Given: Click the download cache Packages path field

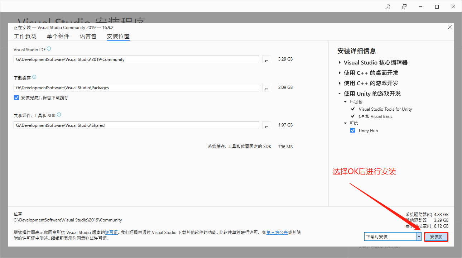Looking at the screenshot, I should click(x=136, y=87).
